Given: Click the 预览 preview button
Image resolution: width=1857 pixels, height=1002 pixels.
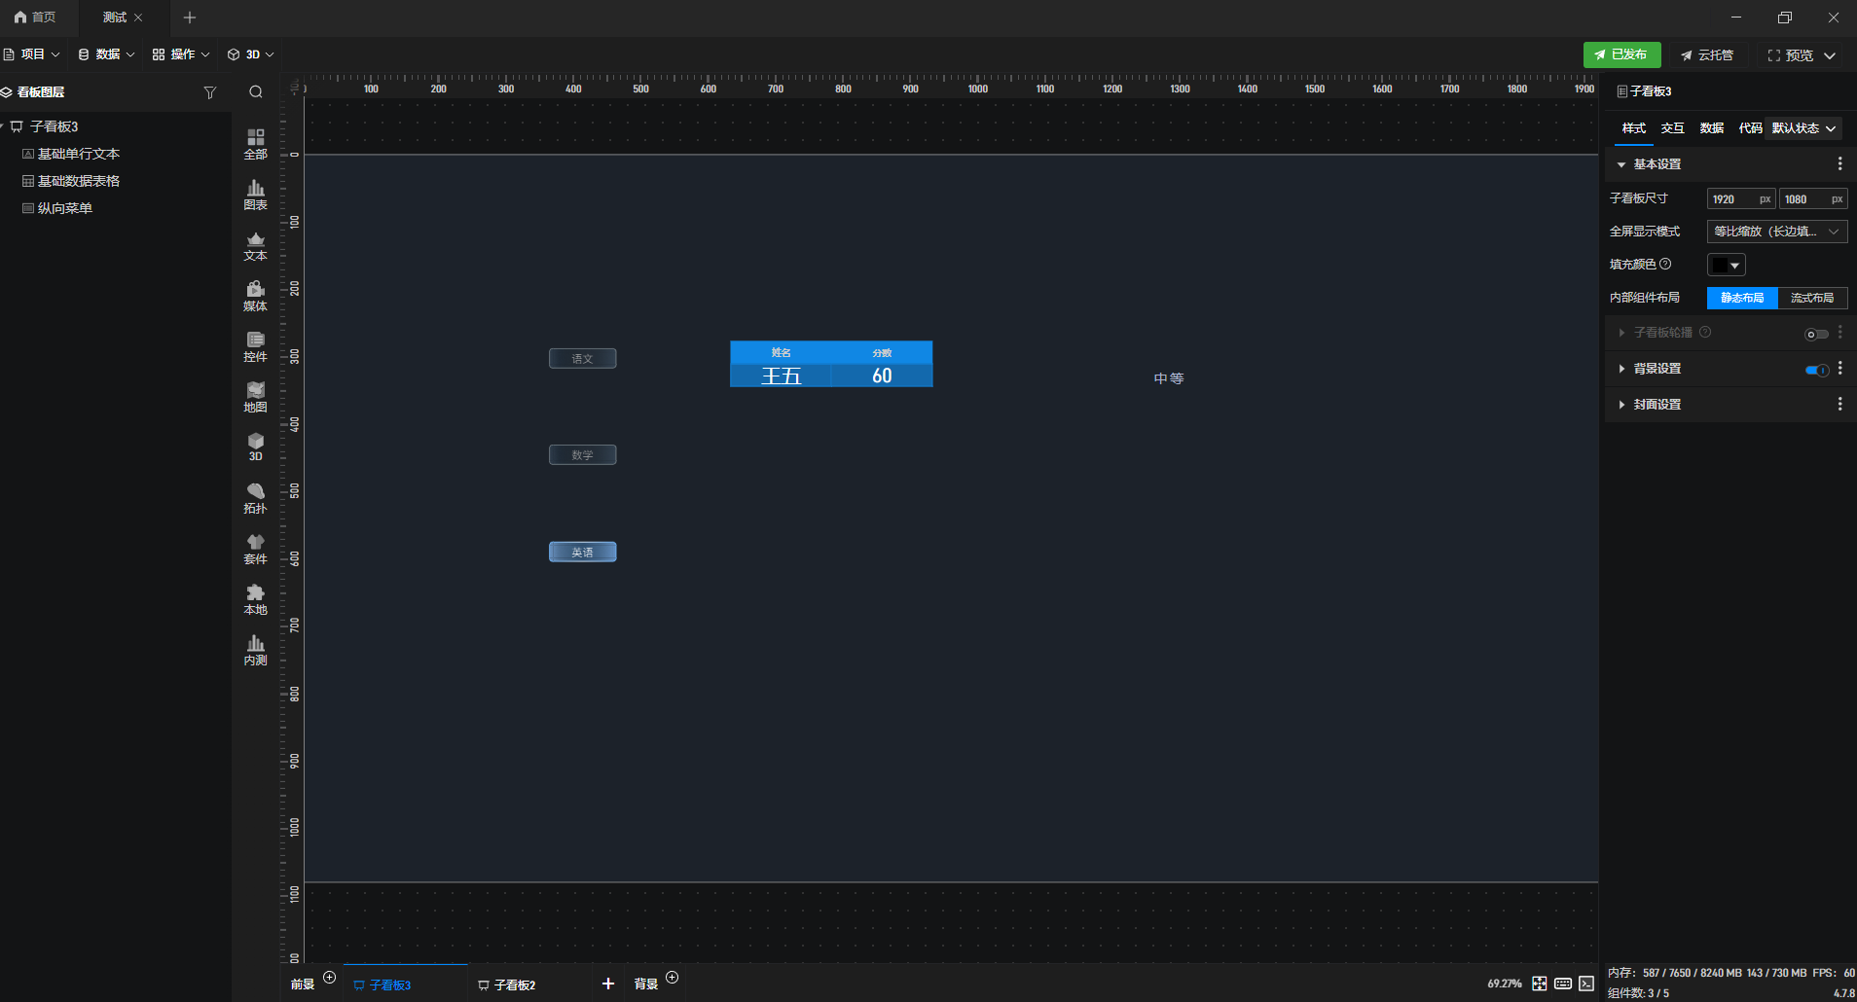Looking at the screenshot, I should pyautogui.click(x=1790, y=55).
